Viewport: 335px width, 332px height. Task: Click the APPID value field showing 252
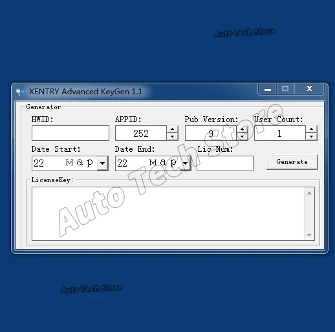point(141,133)
